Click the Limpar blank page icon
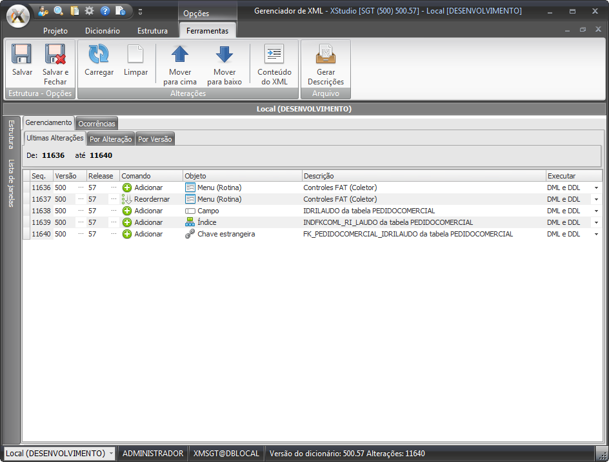The image size is (609, 462). [x=135, y=55]
